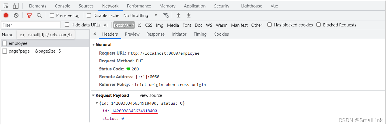Filter requests by WS
387x125 pixels.
click(209, 25)
